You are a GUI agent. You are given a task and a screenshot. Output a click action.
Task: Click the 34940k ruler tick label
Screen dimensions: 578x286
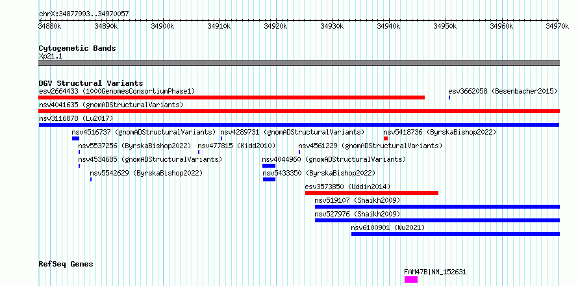pyautogui.click(x=388, y=26)
